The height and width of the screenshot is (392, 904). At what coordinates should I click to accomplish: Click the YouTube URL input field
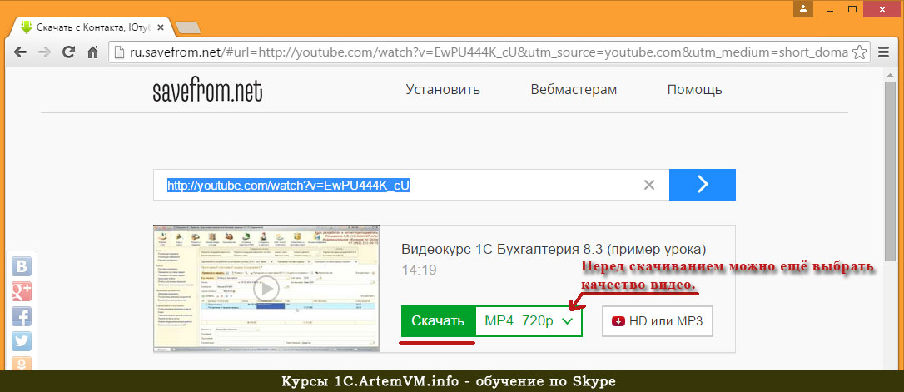pyautogui.click(x=400, y=185)
